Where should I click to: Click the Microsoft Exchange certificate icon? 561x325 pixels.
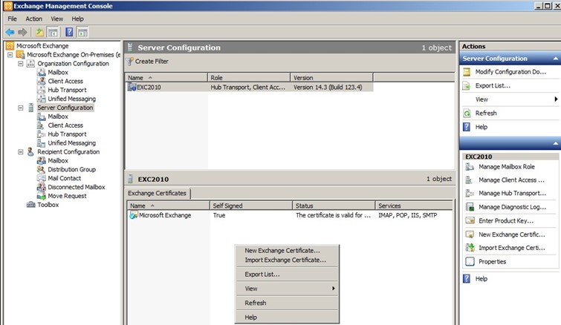(134, 215)
